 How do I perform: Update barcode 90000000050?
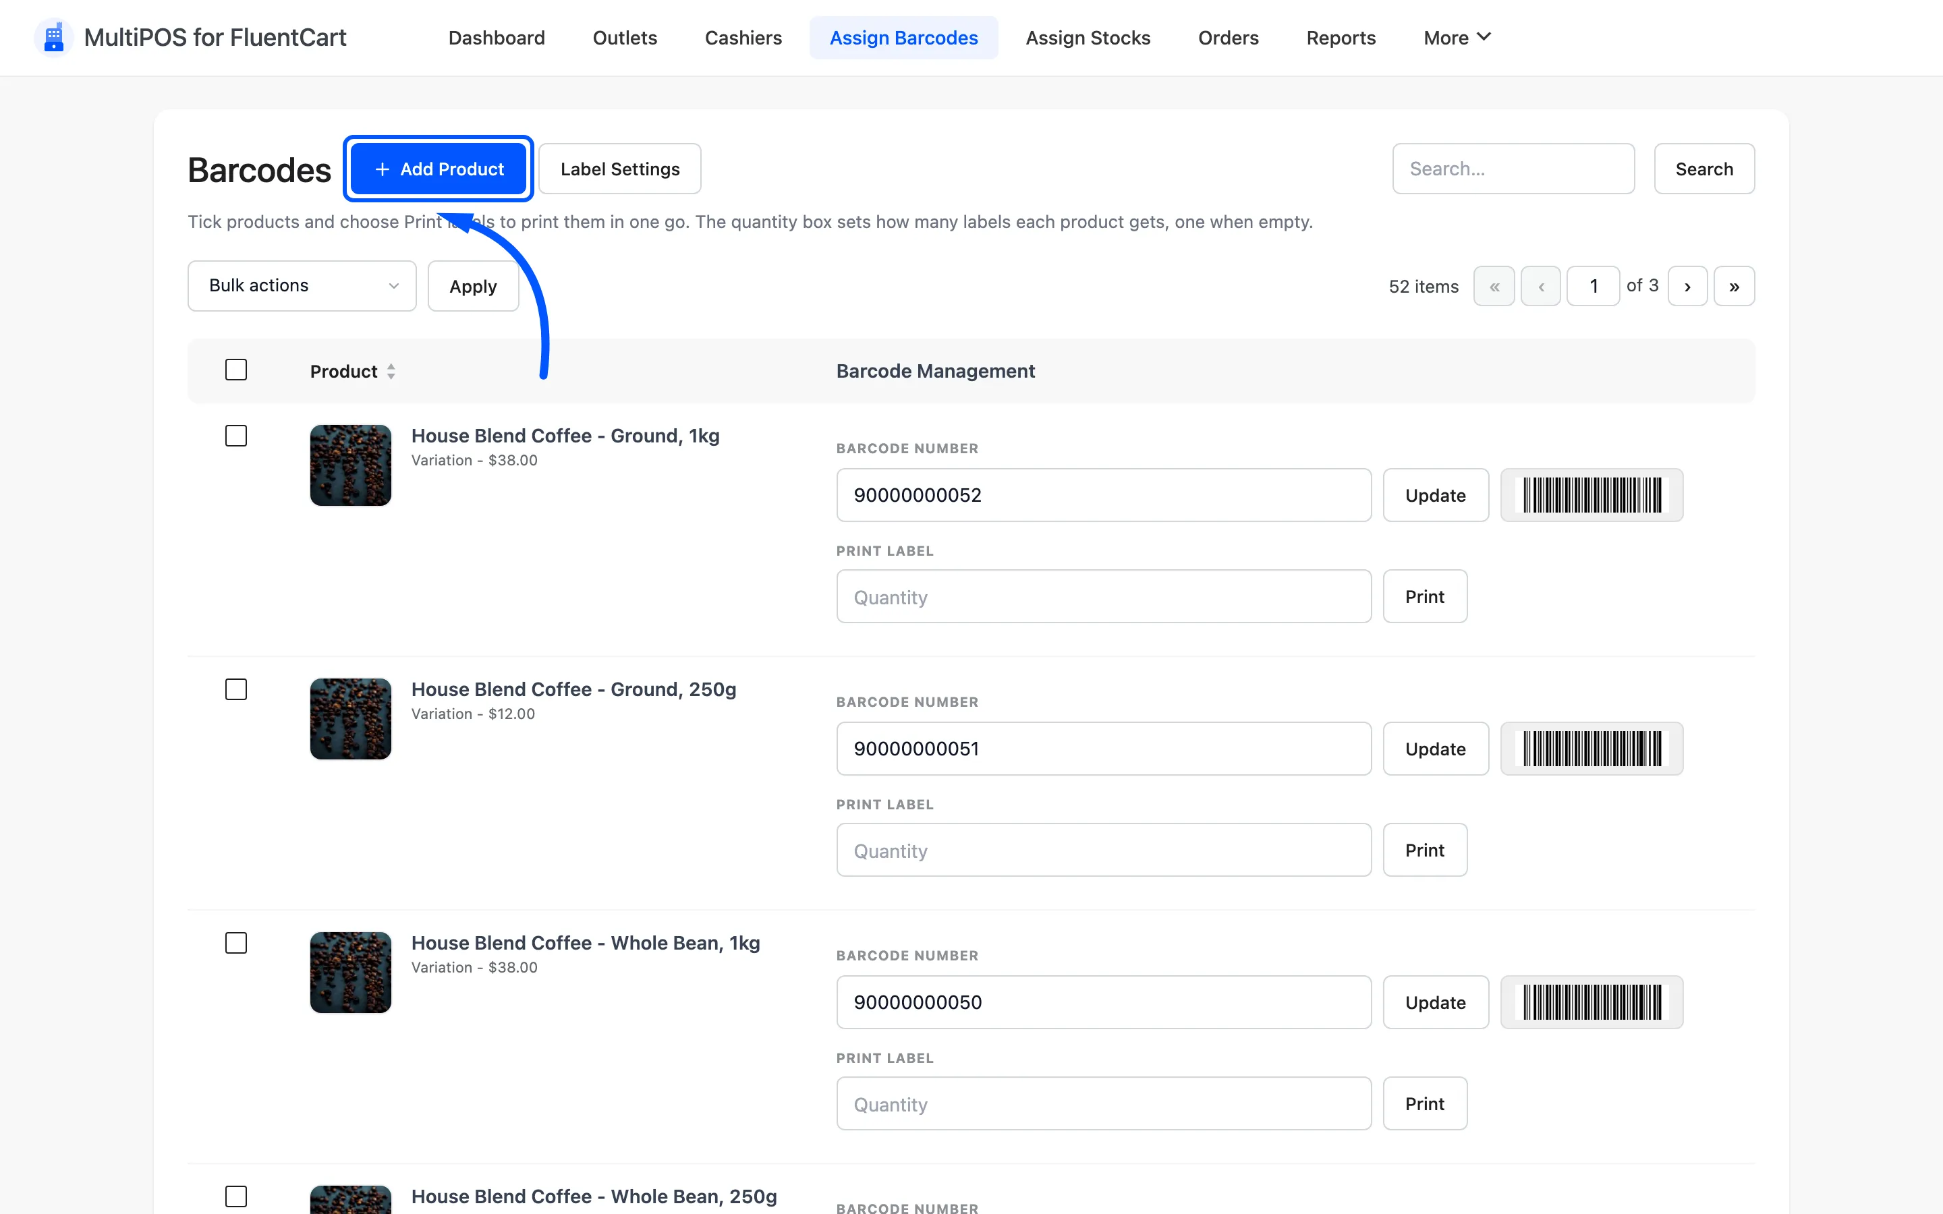pyautogui.click(x=1436, y=1003)
